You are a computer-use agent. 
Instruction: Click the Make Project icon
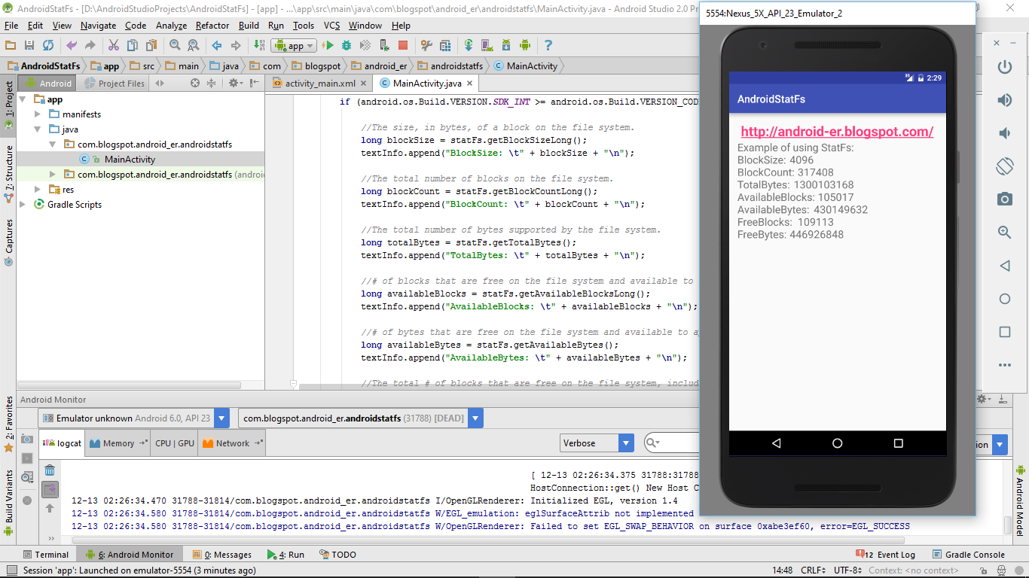pyautogui.click(x=259, y=45)
